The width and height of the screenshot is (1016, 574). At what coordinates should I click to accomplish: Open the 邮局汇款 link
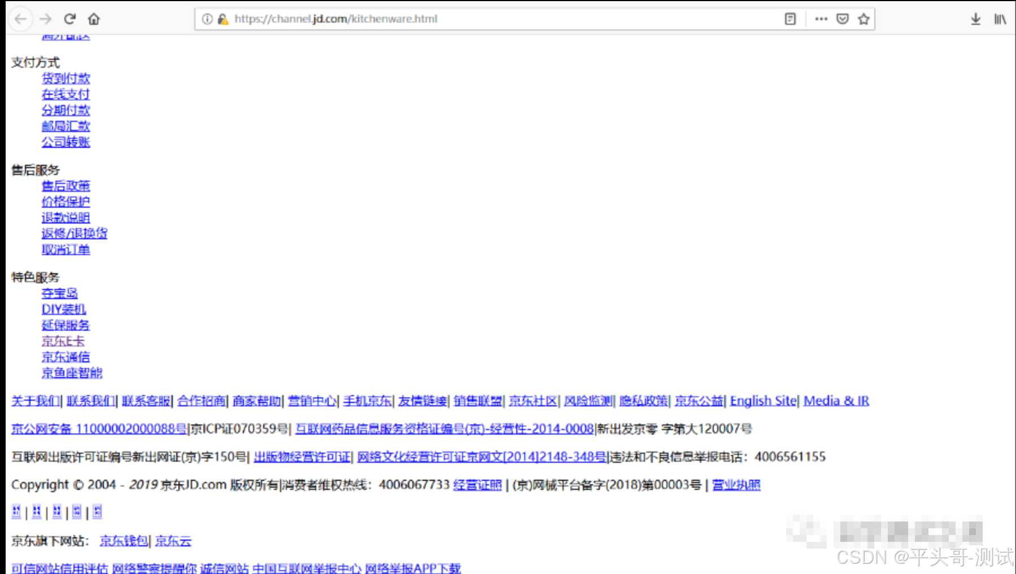click(66, 126)
